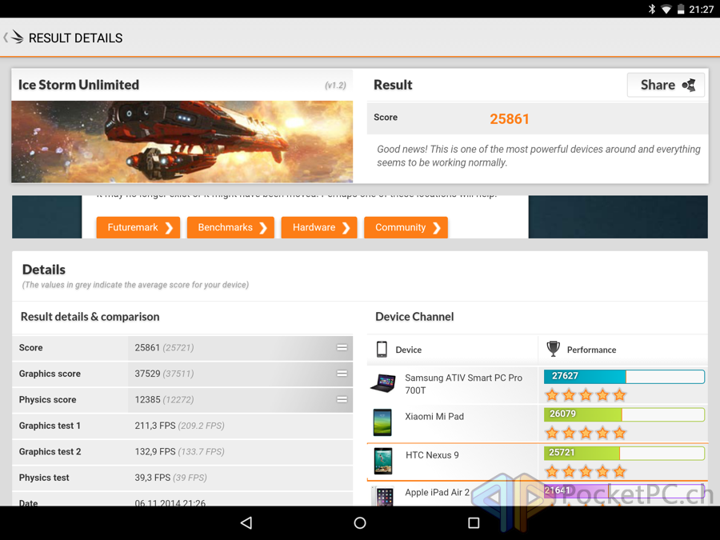Tap the HTC Nexus 9 star rating

586,471
